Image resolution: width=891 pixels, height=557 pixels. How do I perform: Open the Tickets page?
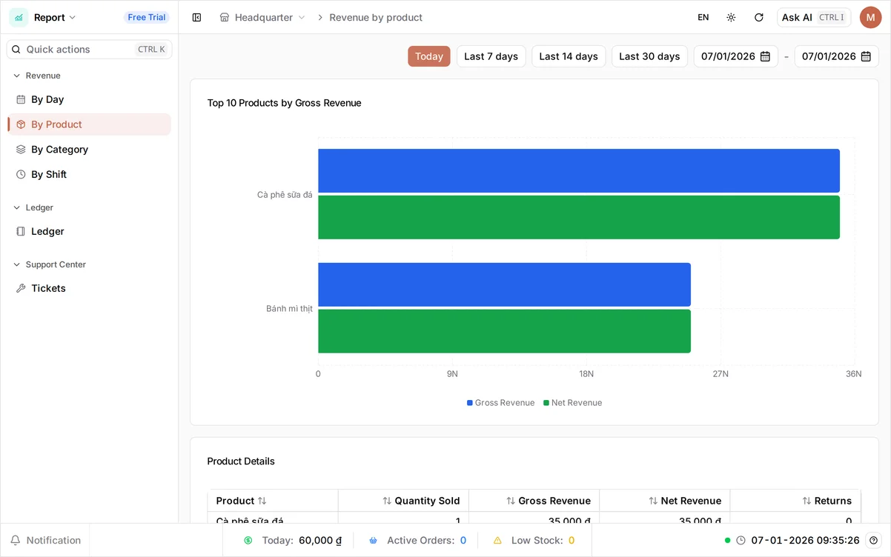tap(89, 288)
